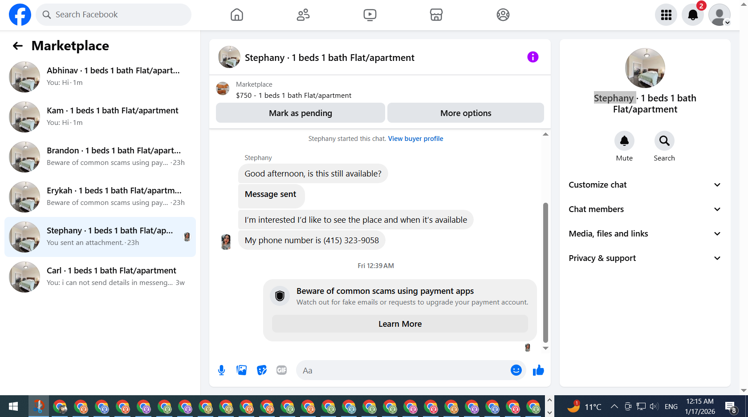The width and height of the screenshot is (748, 417).
Task: Click the shield icon in scam warning
Action: coord(280,296)
